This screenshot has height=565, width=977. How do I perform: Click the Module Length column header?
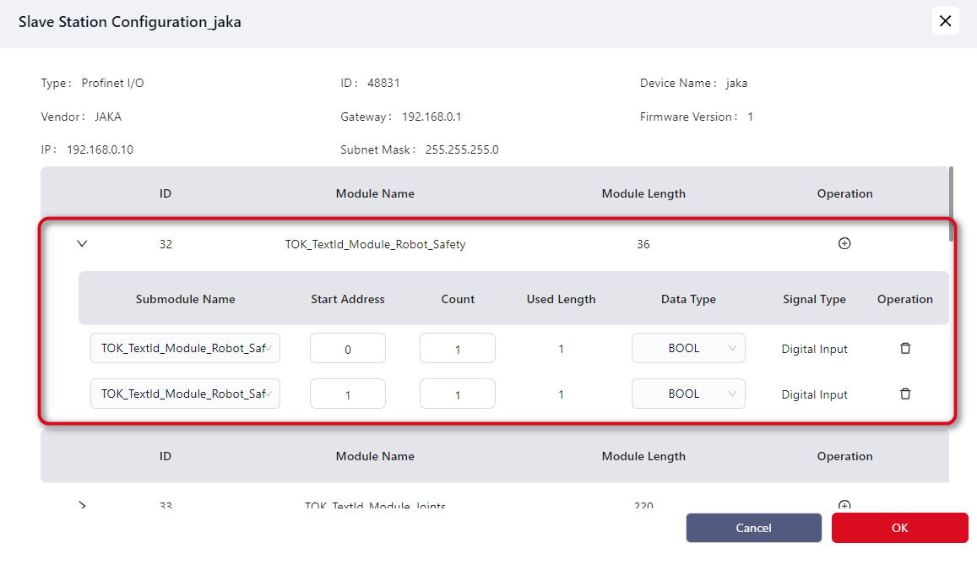643,193
